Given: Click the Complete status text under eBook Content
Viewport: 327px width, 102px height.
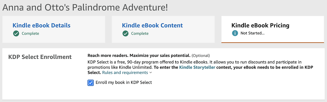Looking at the screenshot, I should click(140, 33).
